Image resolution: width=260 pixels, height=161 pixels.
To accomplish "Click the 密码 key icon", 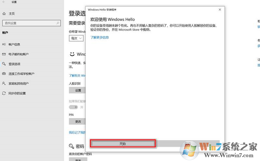I will [71, 146].
